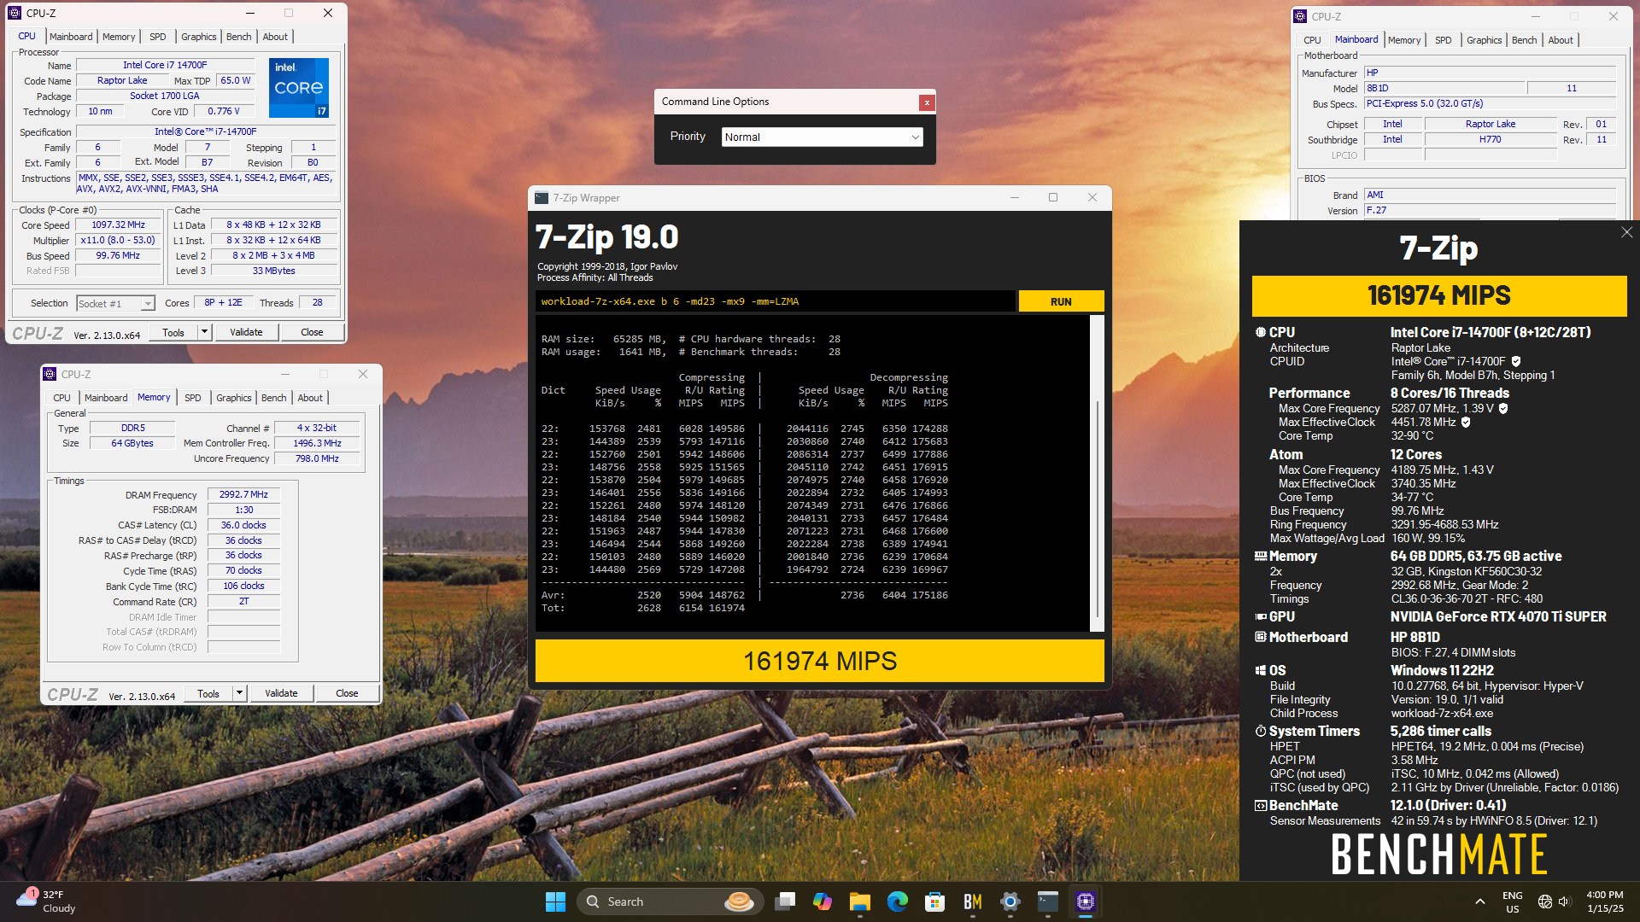Open File Explorer from the taskbar
This screenshot has width=1640, height=922.
click(x=859, y=902)
